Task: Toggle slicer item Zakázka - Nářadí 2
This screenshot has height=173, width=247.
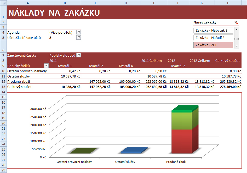Action: (213, 38)
